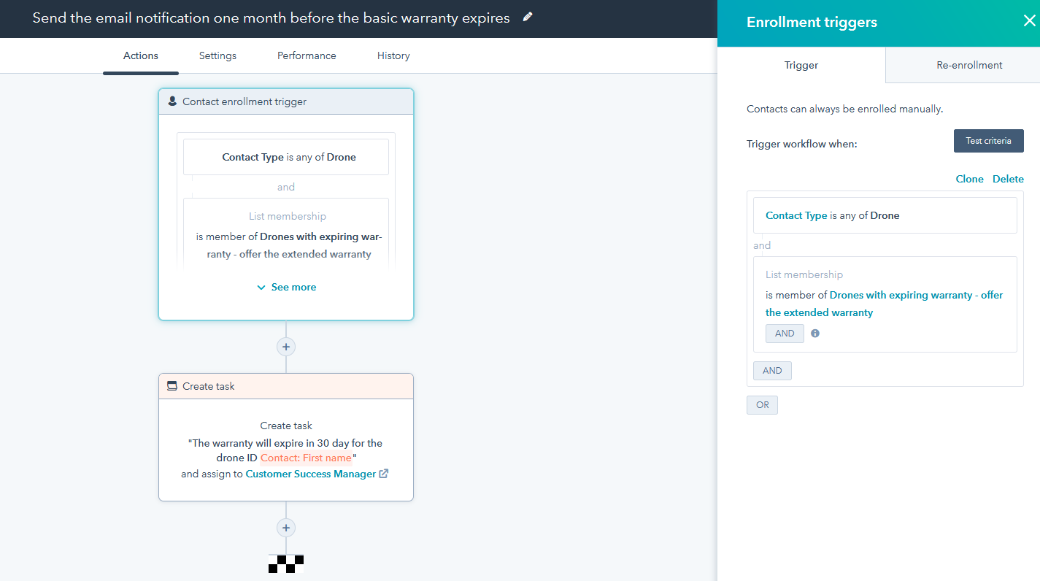Click the person icon in Contact enrollment trigger header
1040x581 pixels.
[172, 101]
